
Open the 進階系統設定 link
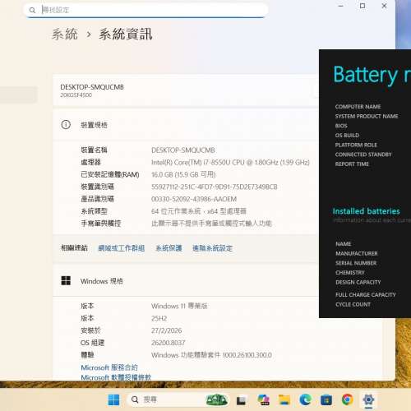coord(213,248)
